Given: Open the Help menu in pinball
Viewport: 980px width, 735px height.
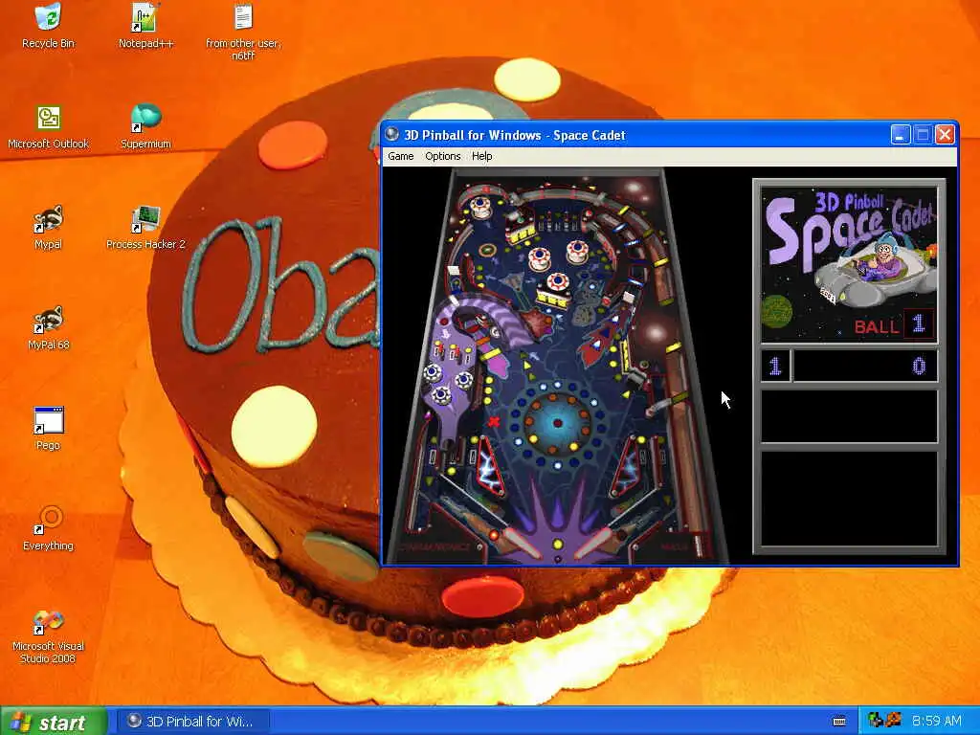Looking at the screenshot, I should click(481, 156).
